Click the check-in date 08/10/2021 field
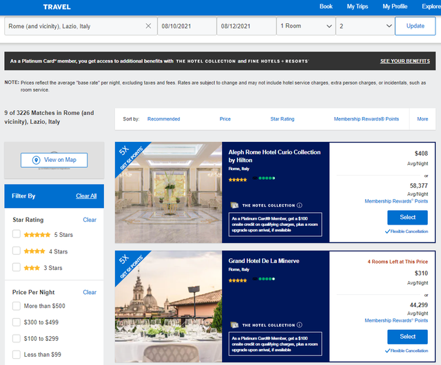This screenshot has width=441, height=365. 187,26
